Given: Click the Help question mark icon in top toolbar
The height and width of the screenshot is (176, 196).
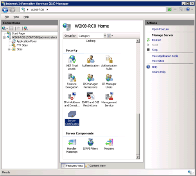Looking at the screenshot, I should [188, 9].
